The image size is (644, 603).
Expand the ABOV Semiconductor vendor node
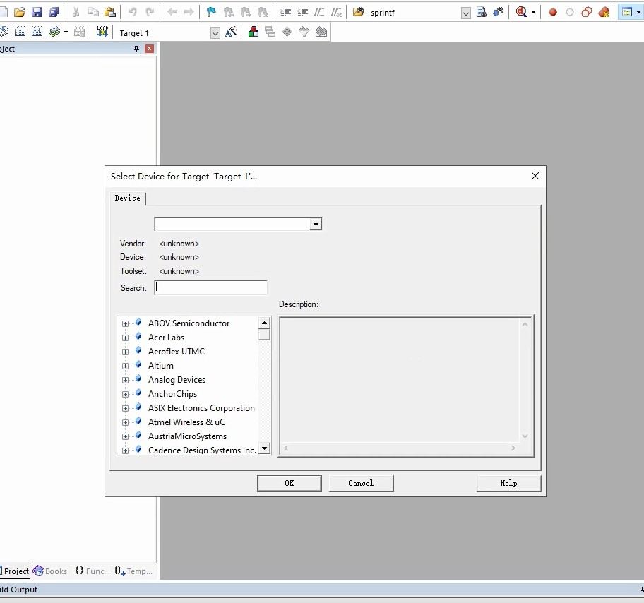125,323
